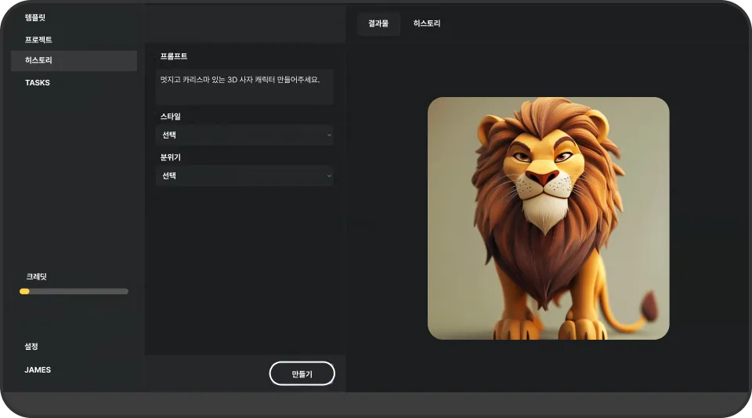The width and height of the screenshot is (752, 418).
Task: Open 설정 settings in the sidebar
Action: (x=31, y=346)
